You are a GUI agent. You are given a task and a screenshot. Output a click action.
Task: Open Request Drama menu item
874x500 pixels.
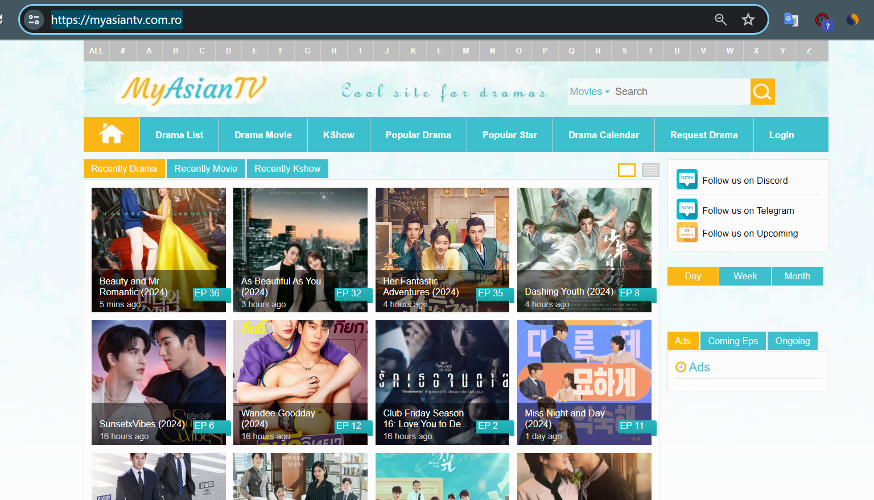704,135
